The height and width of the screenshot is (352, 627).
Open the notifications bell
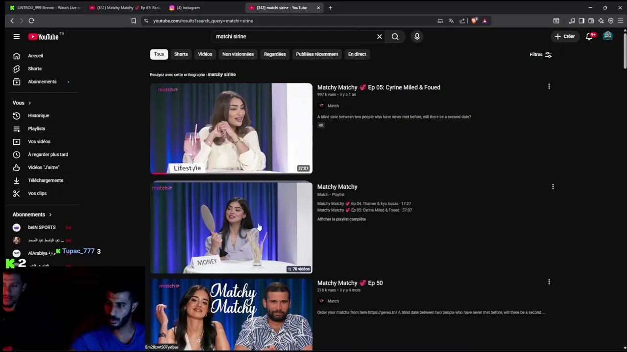pos(590,37)
